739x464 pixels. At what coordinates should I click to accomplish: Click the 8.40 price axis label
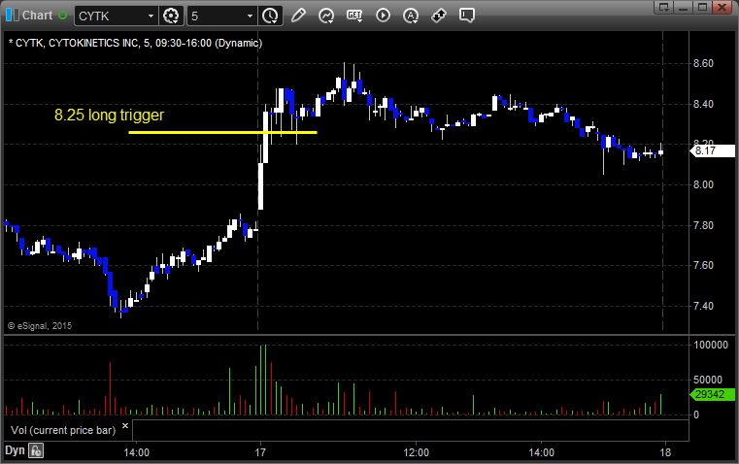703,104
